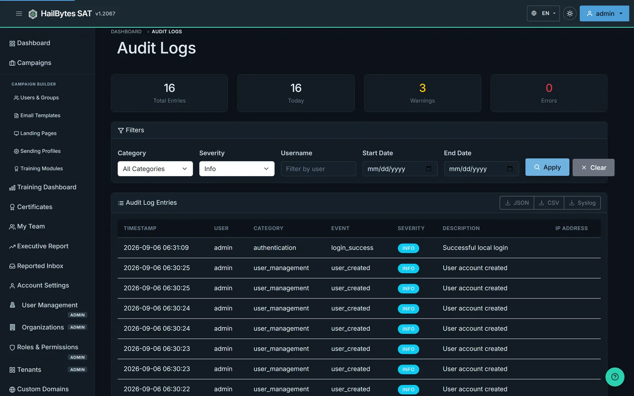Click the Executive Report trend icon
The image size is (634, 396).
12,247
